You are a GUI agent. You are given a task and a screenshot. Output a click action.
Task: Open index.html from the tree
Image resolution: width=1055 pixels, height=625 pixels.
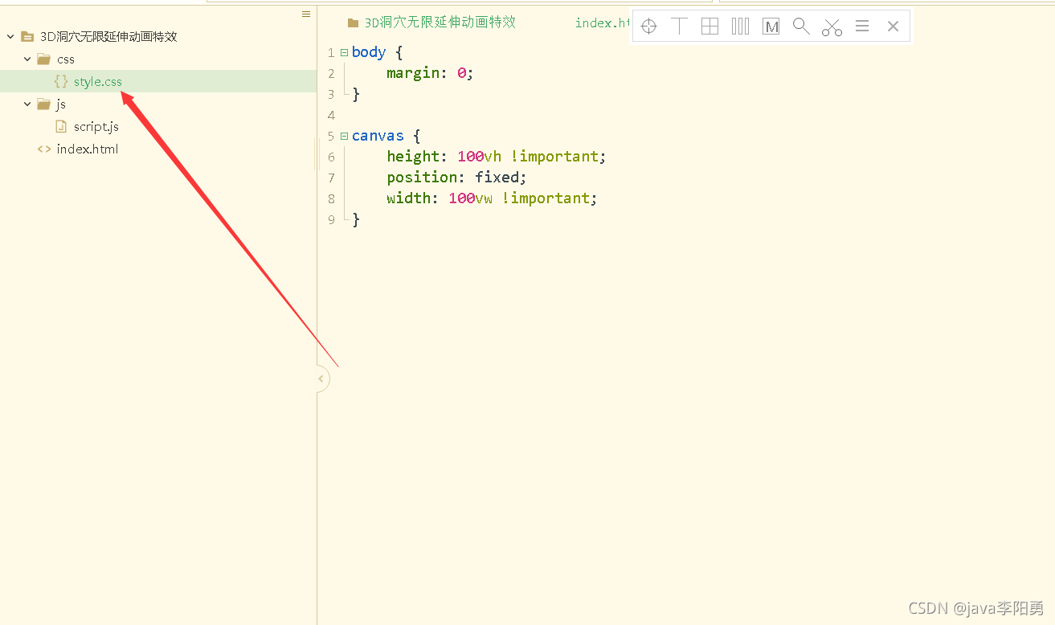click(88, 149)
